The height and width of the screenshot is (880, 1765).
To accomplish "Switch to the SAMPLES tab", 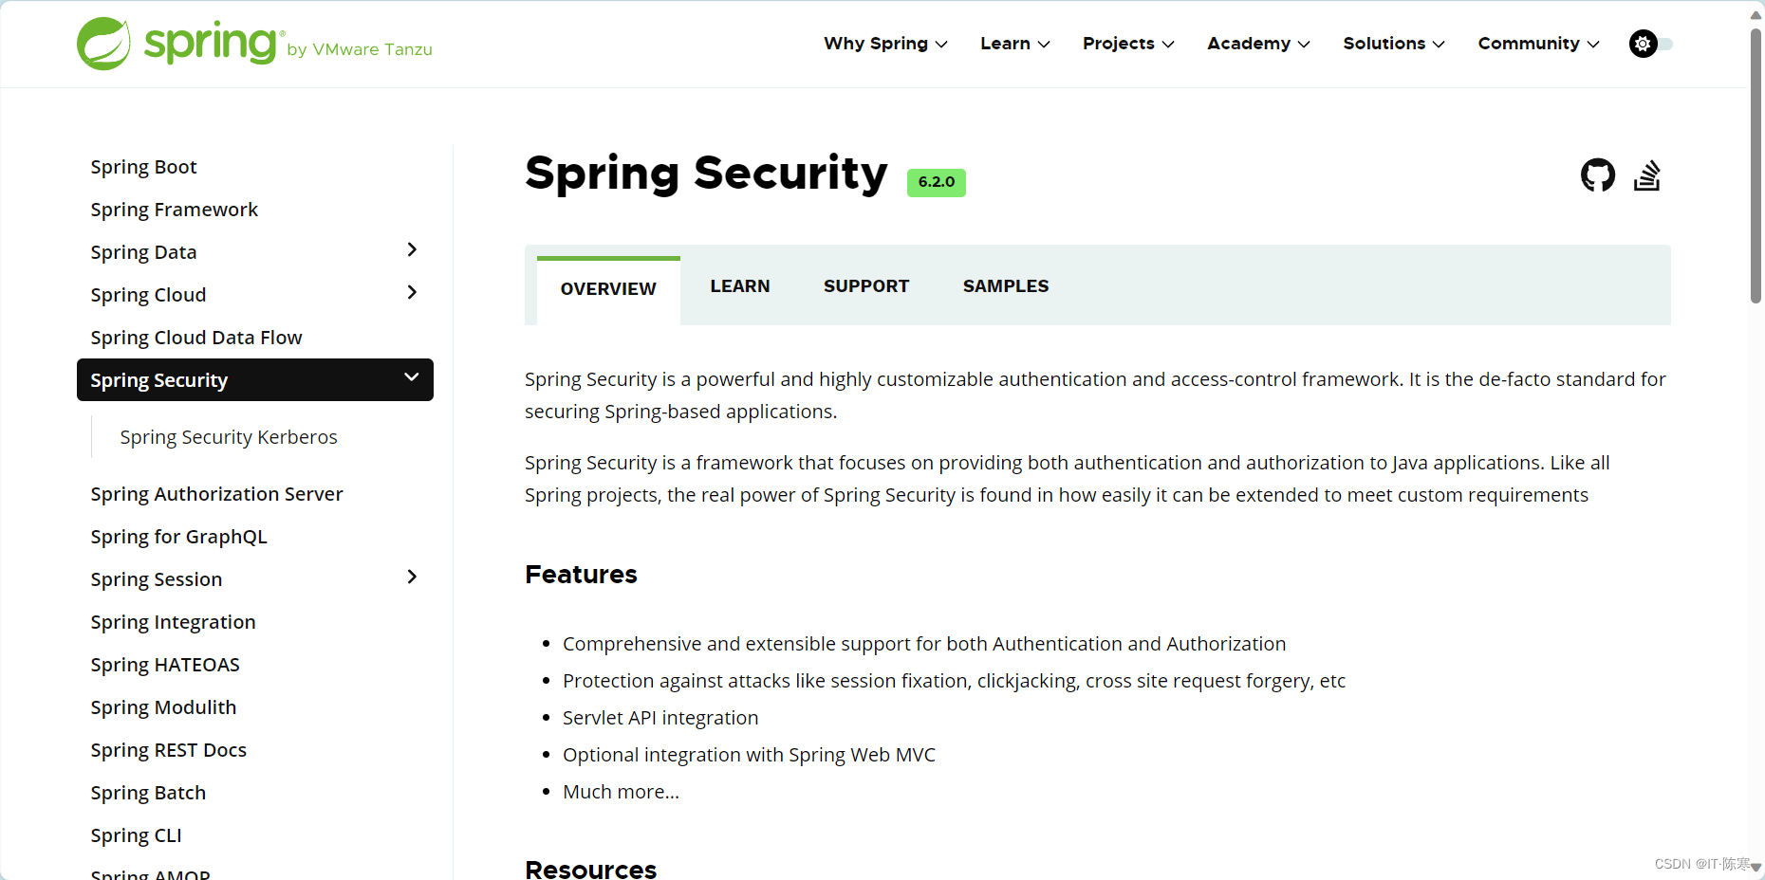I will [x=1005, y=285].
